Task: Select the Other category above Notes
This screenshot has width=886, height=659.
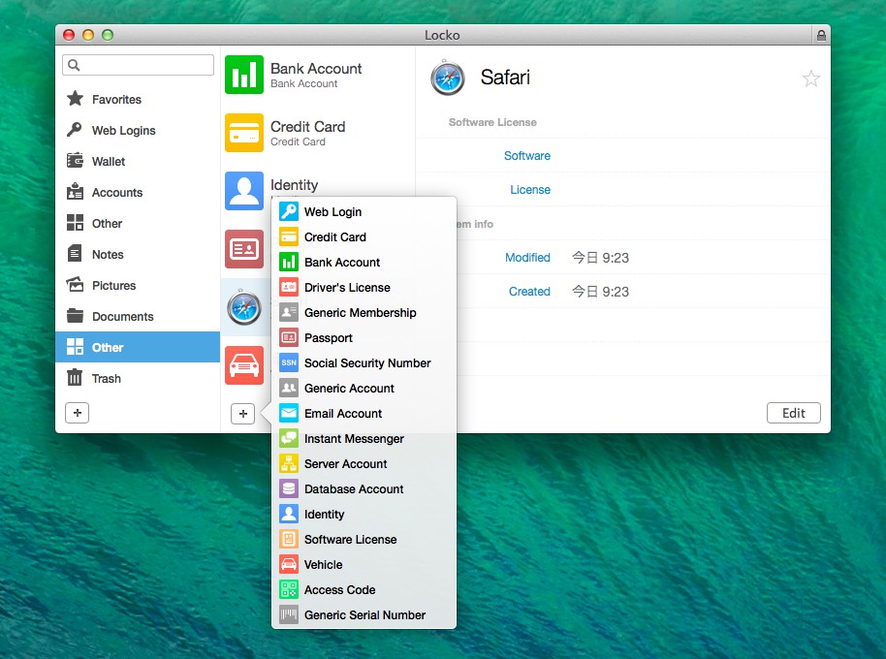Action: (138, 223)
